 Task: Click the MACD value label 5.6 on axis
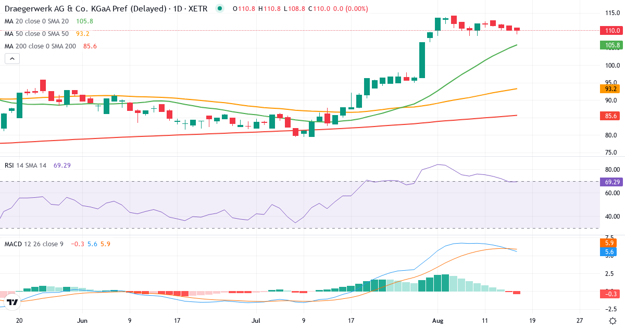point(609,252)
